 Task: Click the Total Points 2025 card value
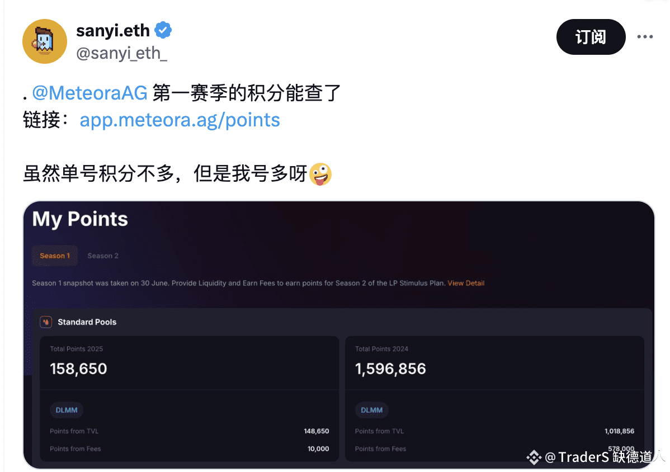79,369
